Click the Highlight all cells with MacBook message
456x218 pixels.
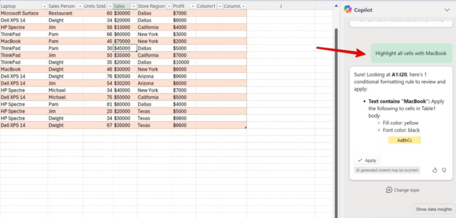[x=411, y=53]
